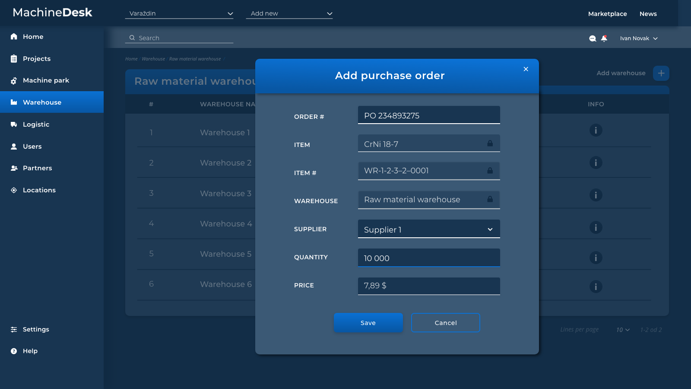The width and height of the screenshot is (691, 389).
Task: Click the search magnifier icon
Action: tap(132, 38)
